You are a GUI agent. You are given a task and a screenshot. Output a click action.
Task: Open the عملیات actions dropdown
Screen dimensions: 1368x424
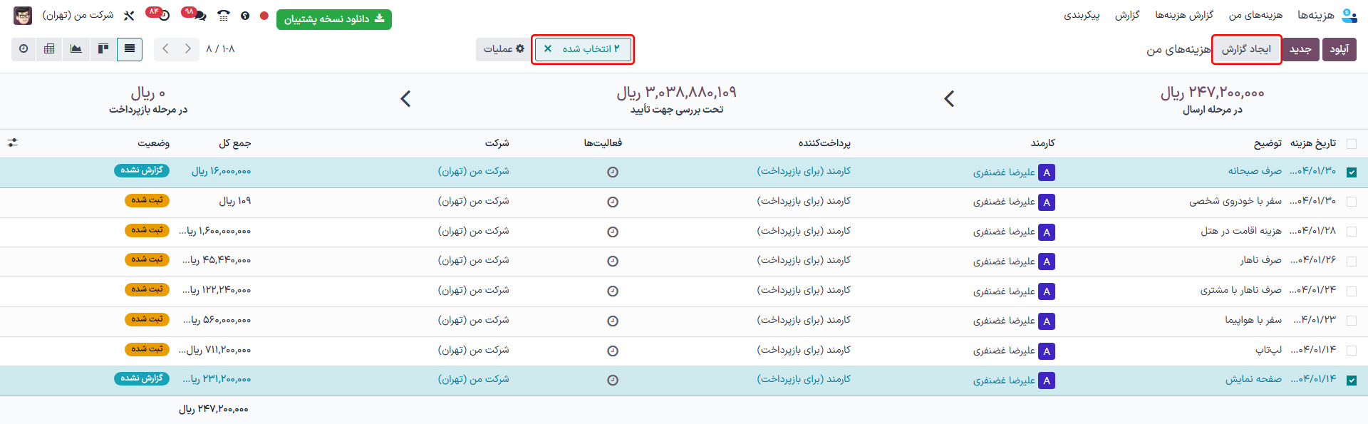pos(504,49)
